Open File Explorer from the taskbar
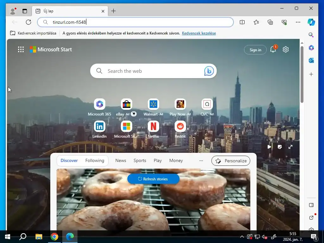This screenshot has height=243, width=324. [39, 237]
